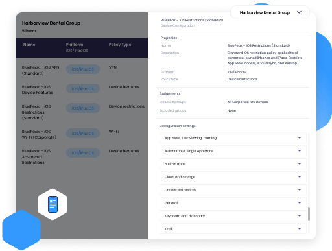Click iOS/iPadOS badge in VPN row
The image size is (332, 251).
click(x=83, y=69)
